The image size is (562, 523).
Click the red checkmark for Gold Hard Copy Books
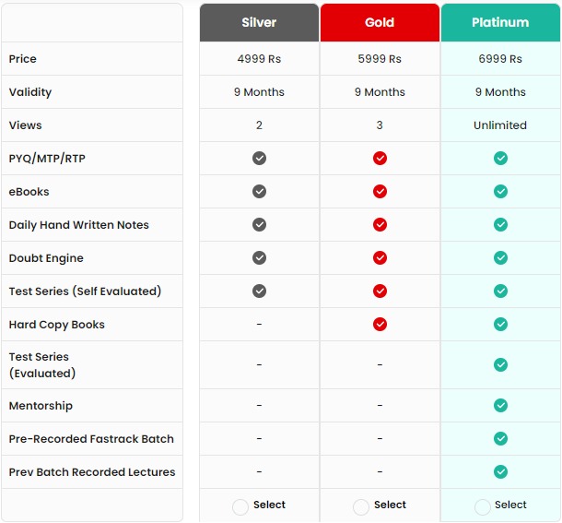pyautogui.click(x=380, y=324)
